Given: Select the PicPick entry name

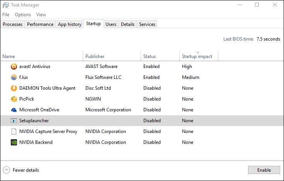Looking at the screenshot, I should pyautogui.click(x=27, y=99).
